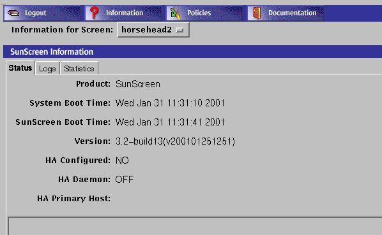Viewport: 382px width, 235px height.
Task: Click the green pencil Policies icon
Action: pyautogui.click(x=175, y=13)
